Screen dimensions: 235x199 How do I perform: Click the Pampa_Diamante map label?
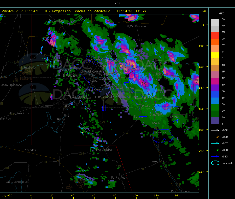pyautogui.click(x=11, y=85)
